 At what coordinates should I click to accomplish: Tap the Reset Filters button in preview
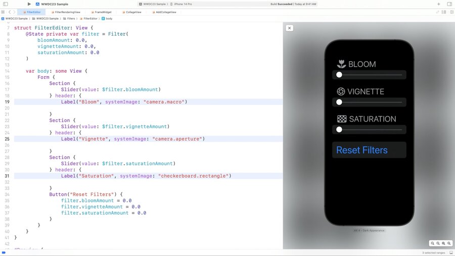click(x=369, y=150)
